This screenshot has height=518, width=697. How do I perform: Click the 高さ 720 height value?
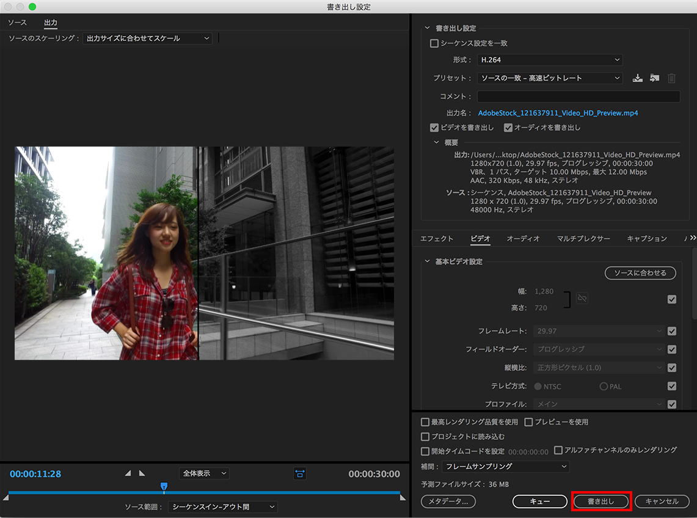point(541,308)
